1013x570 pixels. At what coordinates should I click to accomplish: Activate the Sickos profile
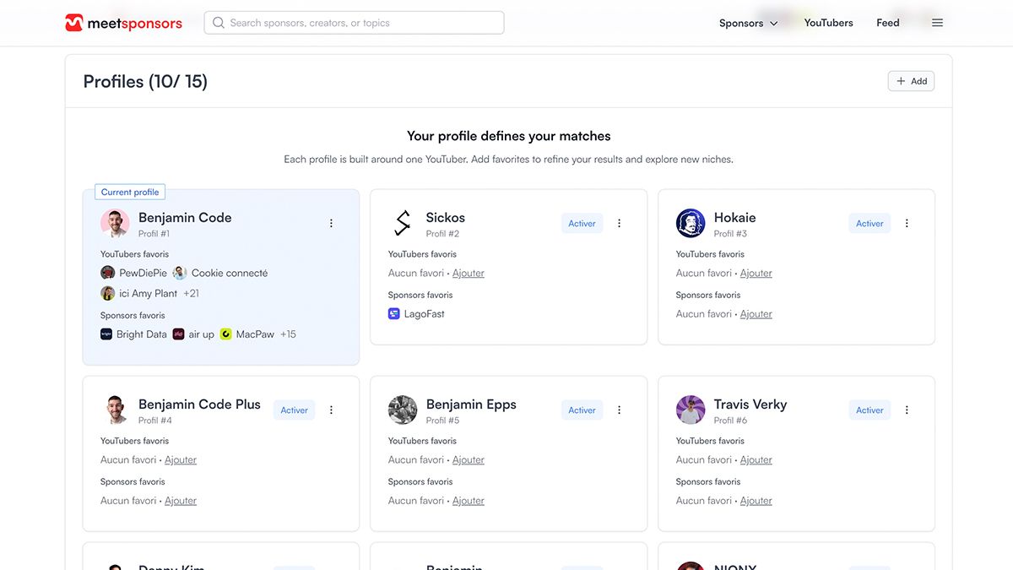[x=582, y=224]
